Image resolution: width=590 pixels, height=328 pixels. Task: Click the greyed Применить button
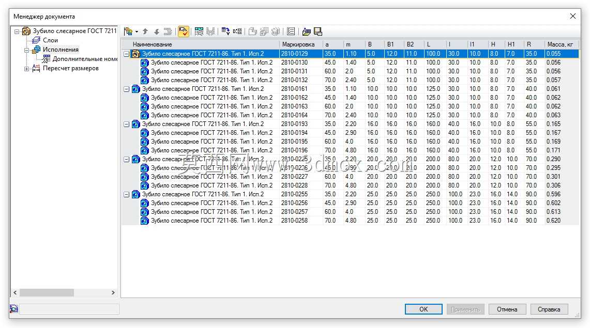(x=465, y=309)
